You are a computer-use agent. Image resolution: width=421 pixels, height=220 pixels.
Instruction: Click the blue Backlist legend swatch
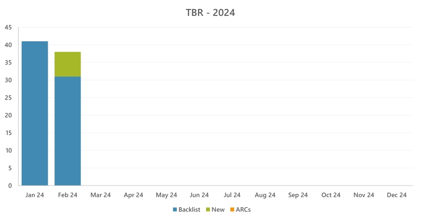pyautogui.click(x=175, y=210)
